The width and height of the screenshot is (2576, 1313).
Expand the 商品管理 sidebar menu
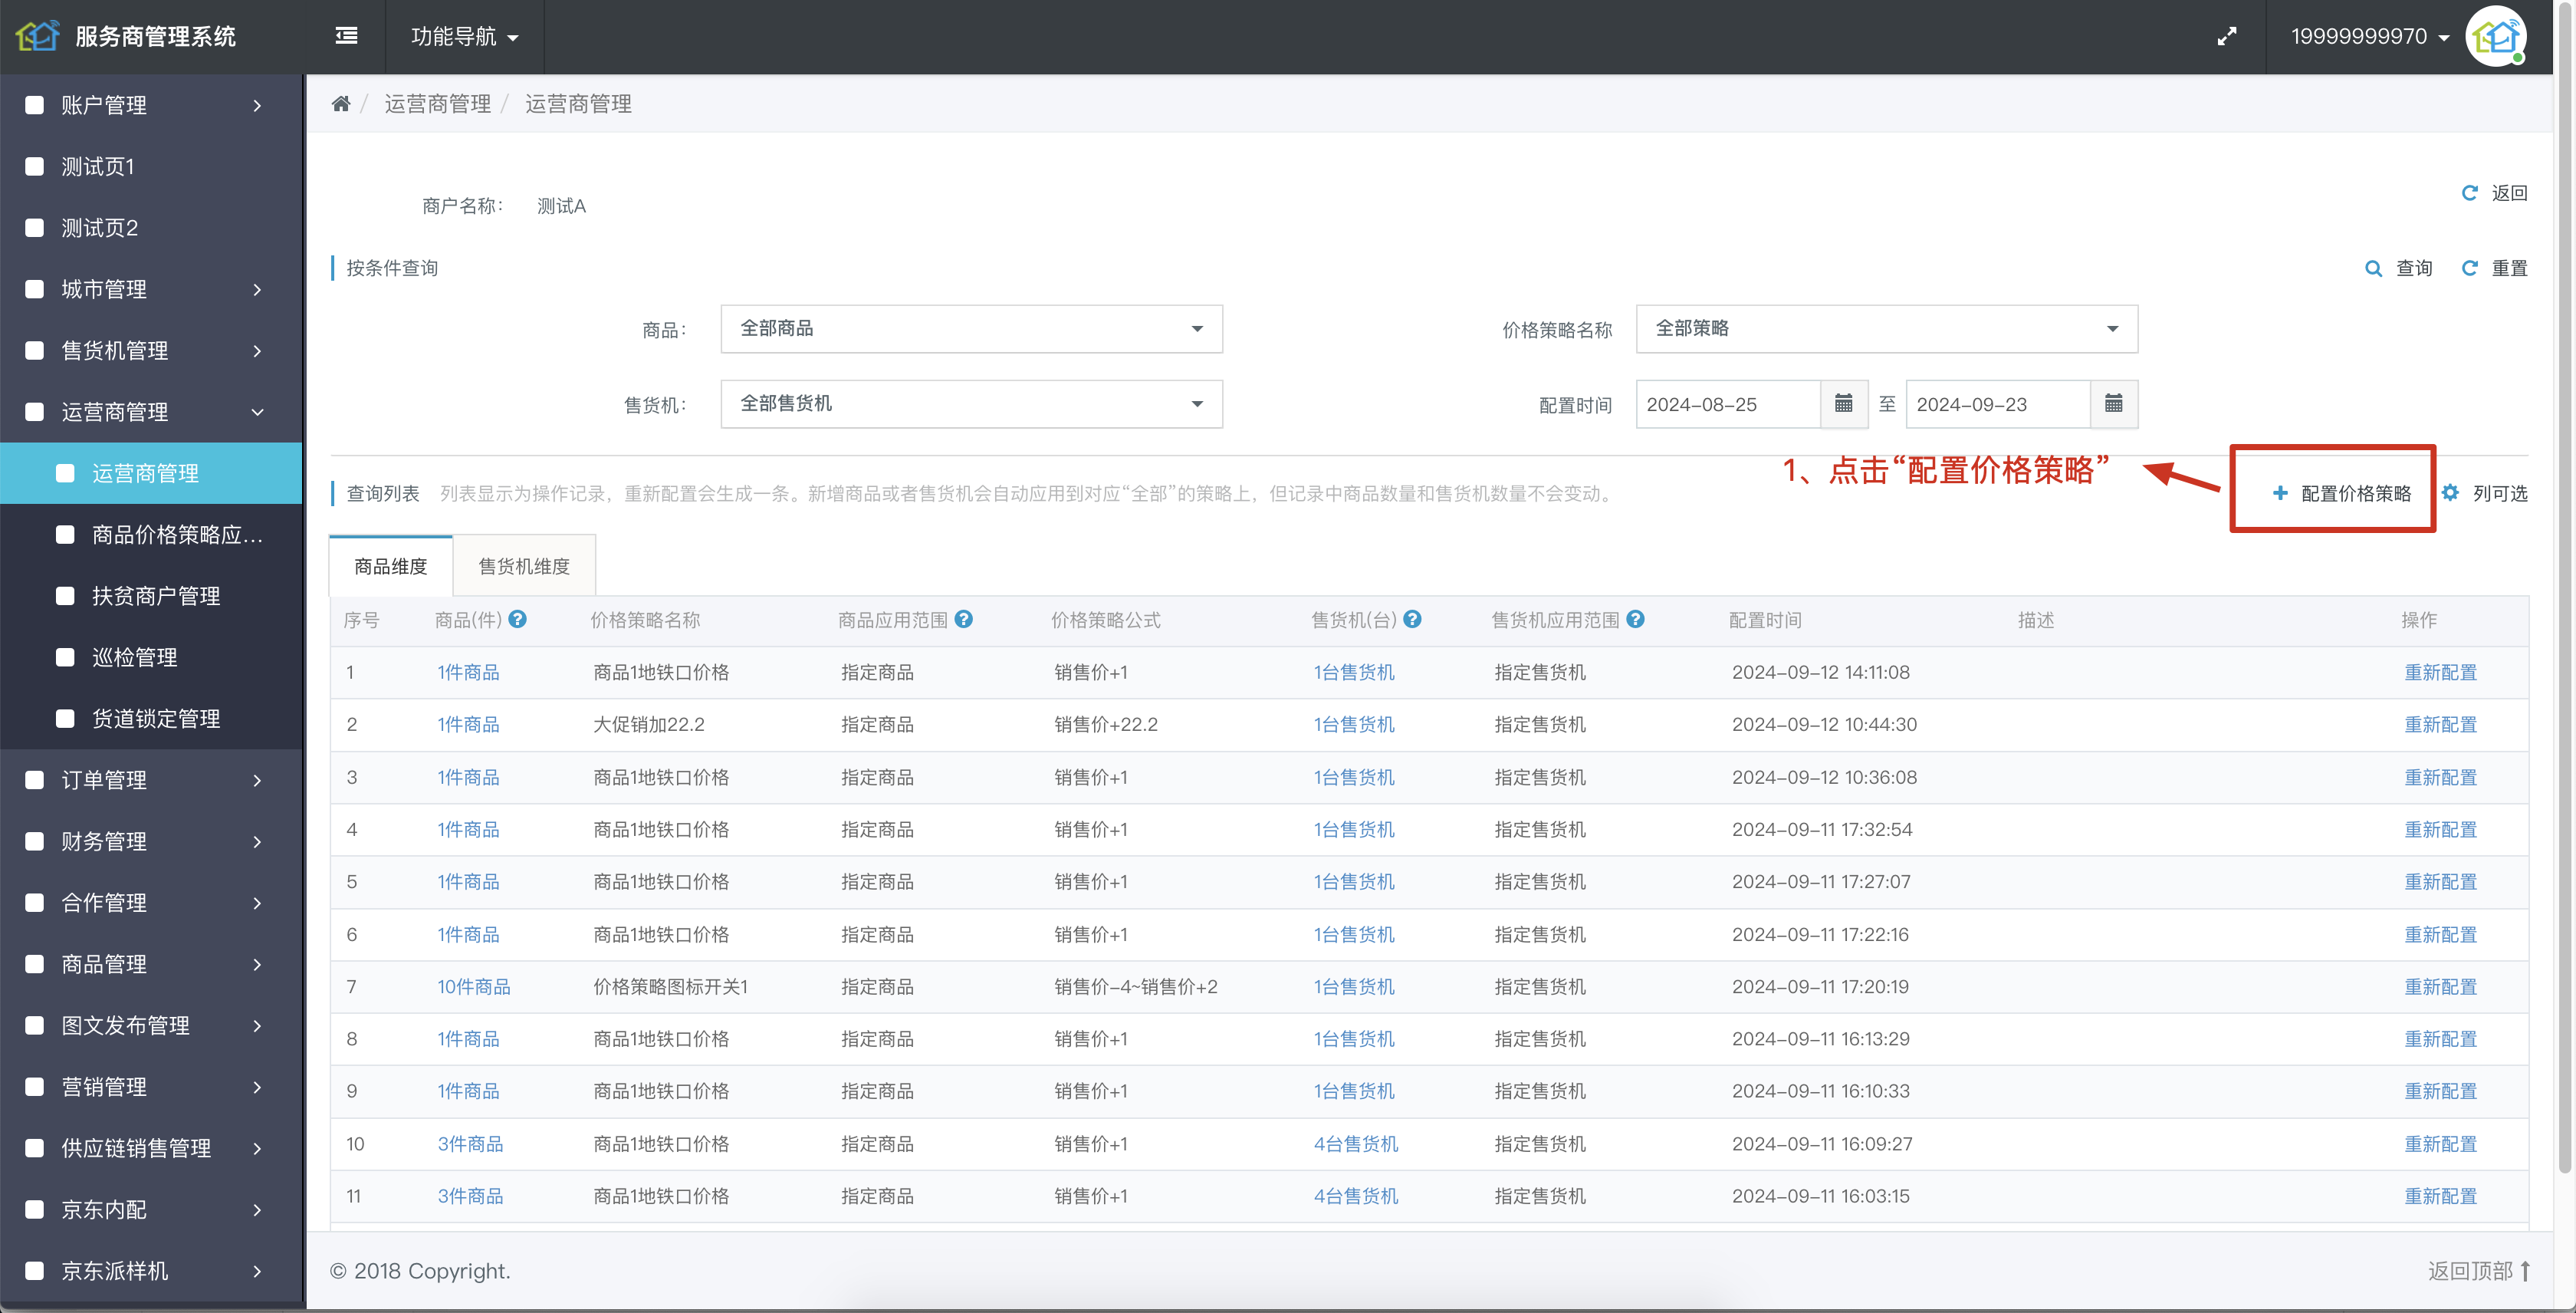pyautogui.click(x=151, y=964)
